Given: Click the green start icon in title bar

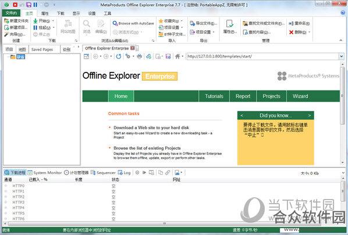Looking at the screenshot, I should click(6, 5).
